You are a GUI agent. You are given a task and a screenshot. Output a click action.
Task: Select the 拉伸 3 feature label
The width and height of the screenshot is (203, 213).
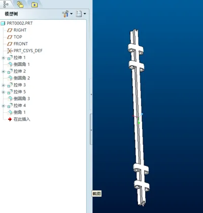(20, 85)
